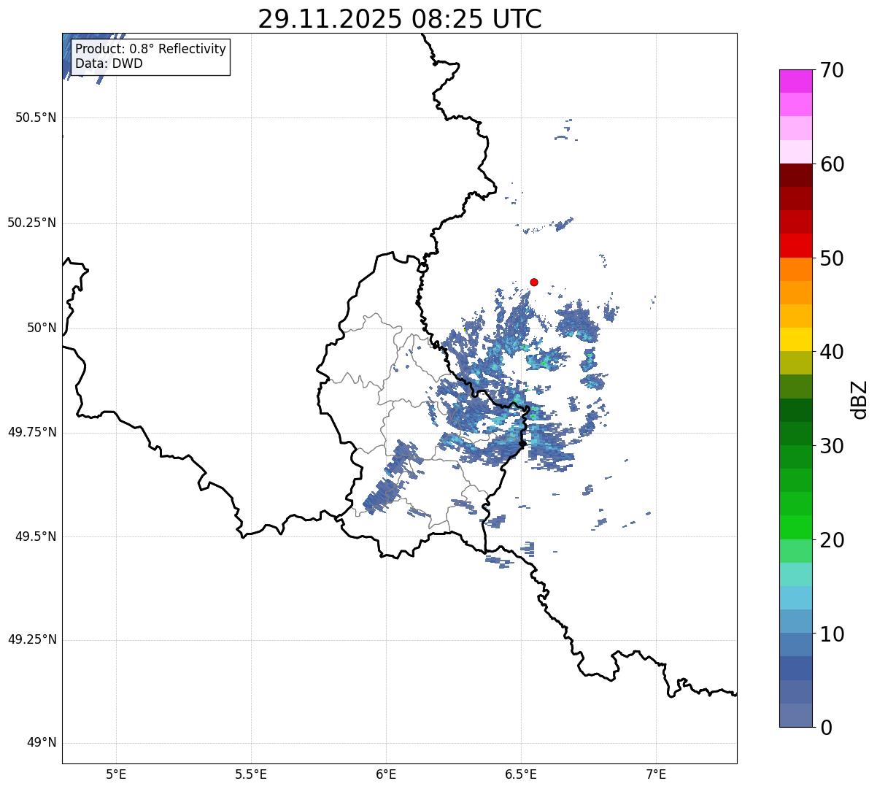Pick the magenta swatch at top of colorbar
Viewport: 877px width, 789px height.
(x=795, y=81)
